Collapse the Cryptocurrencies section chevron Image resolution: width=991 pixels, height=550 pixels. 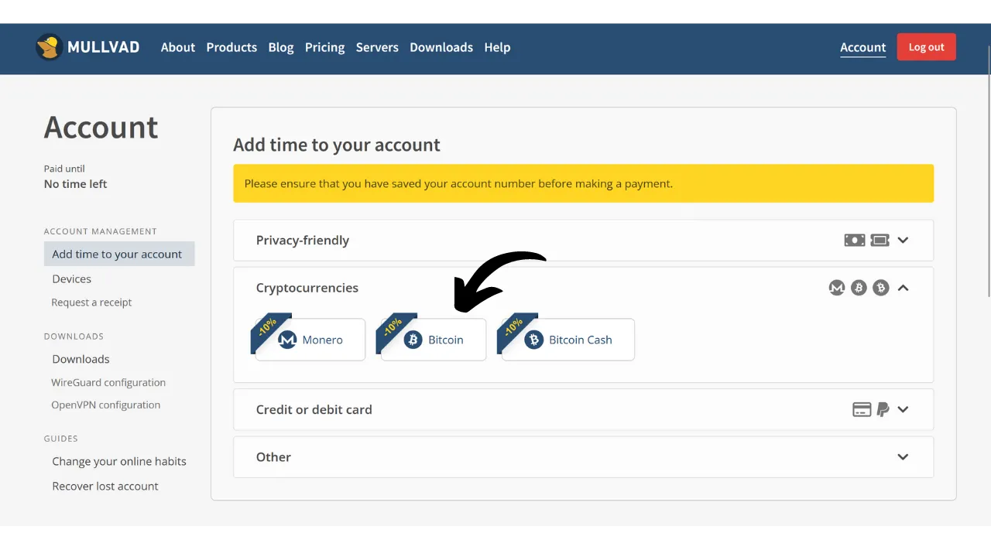pos(903,288)
